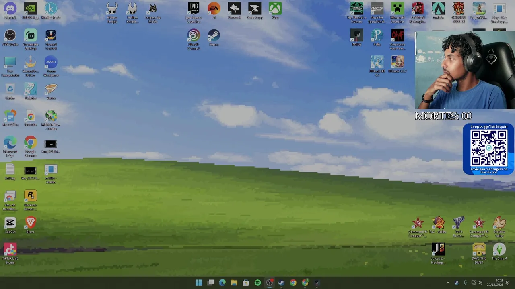Launch the Yuri's Revenge shortcut
Viewport: 515px width, 289px height.
[459, 227]
